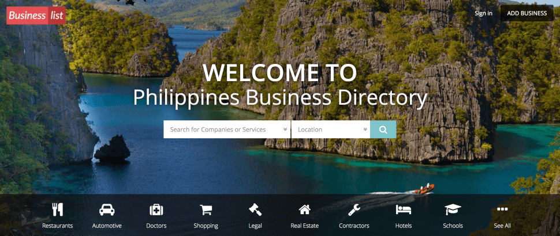Open the Schools graduation cap icon
This screenshot has width=560, height=236.
click(453, 210)
